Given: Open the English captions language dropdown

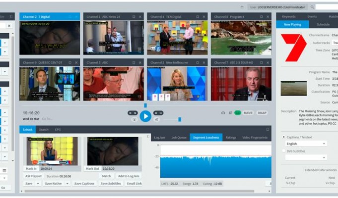Looking at the screenshot, I should pyautogui.click(x=306, y=144).
